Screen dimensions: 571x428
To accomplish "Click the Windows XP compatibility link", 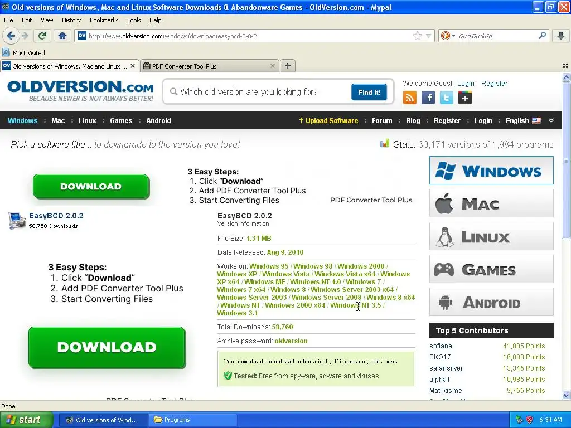I will pyautogui.click(x=236, y=274).
